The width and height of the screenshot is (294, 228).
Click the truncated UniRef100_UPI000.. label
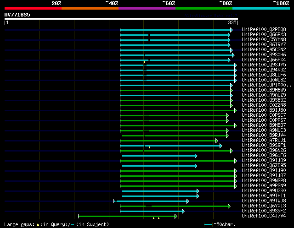(x=266, y=85)
